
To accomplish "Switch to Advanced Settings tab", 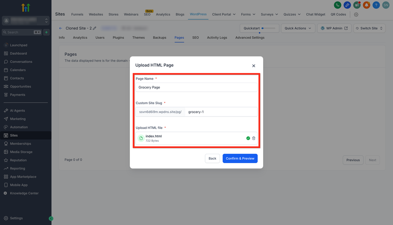I will (x=249, y=38).
